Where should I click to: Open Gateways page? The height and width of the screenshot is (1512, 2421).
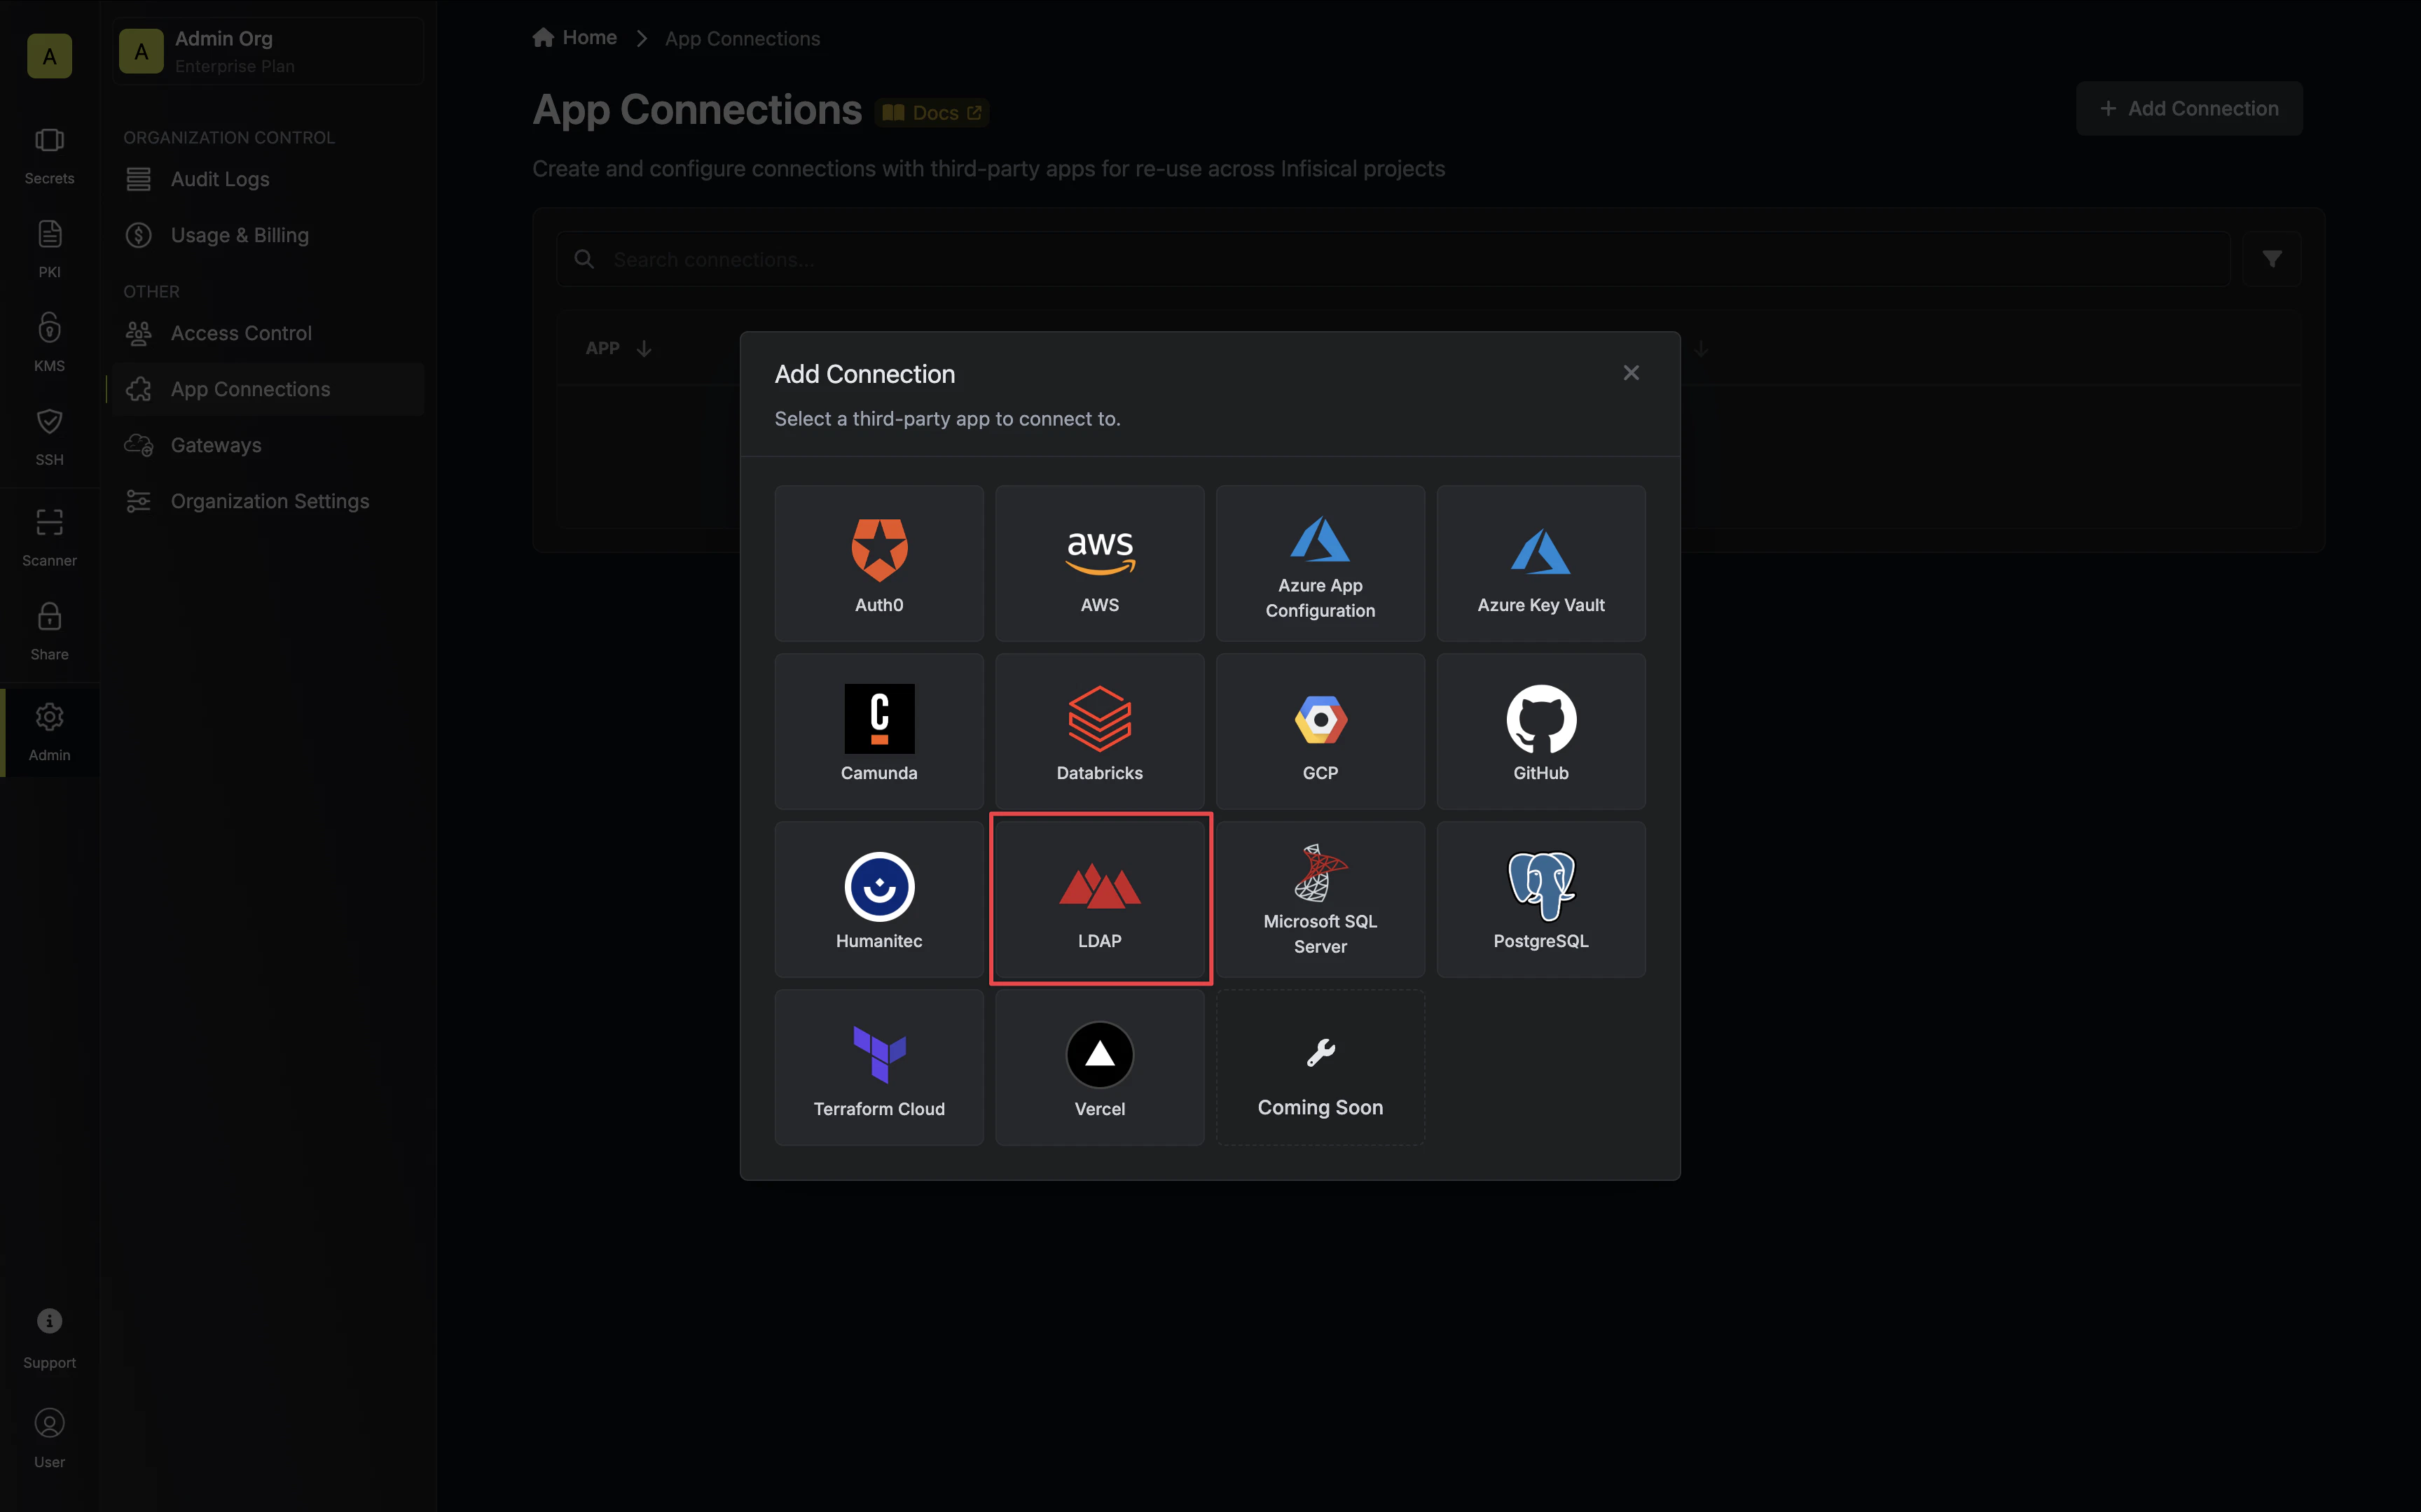268,445
